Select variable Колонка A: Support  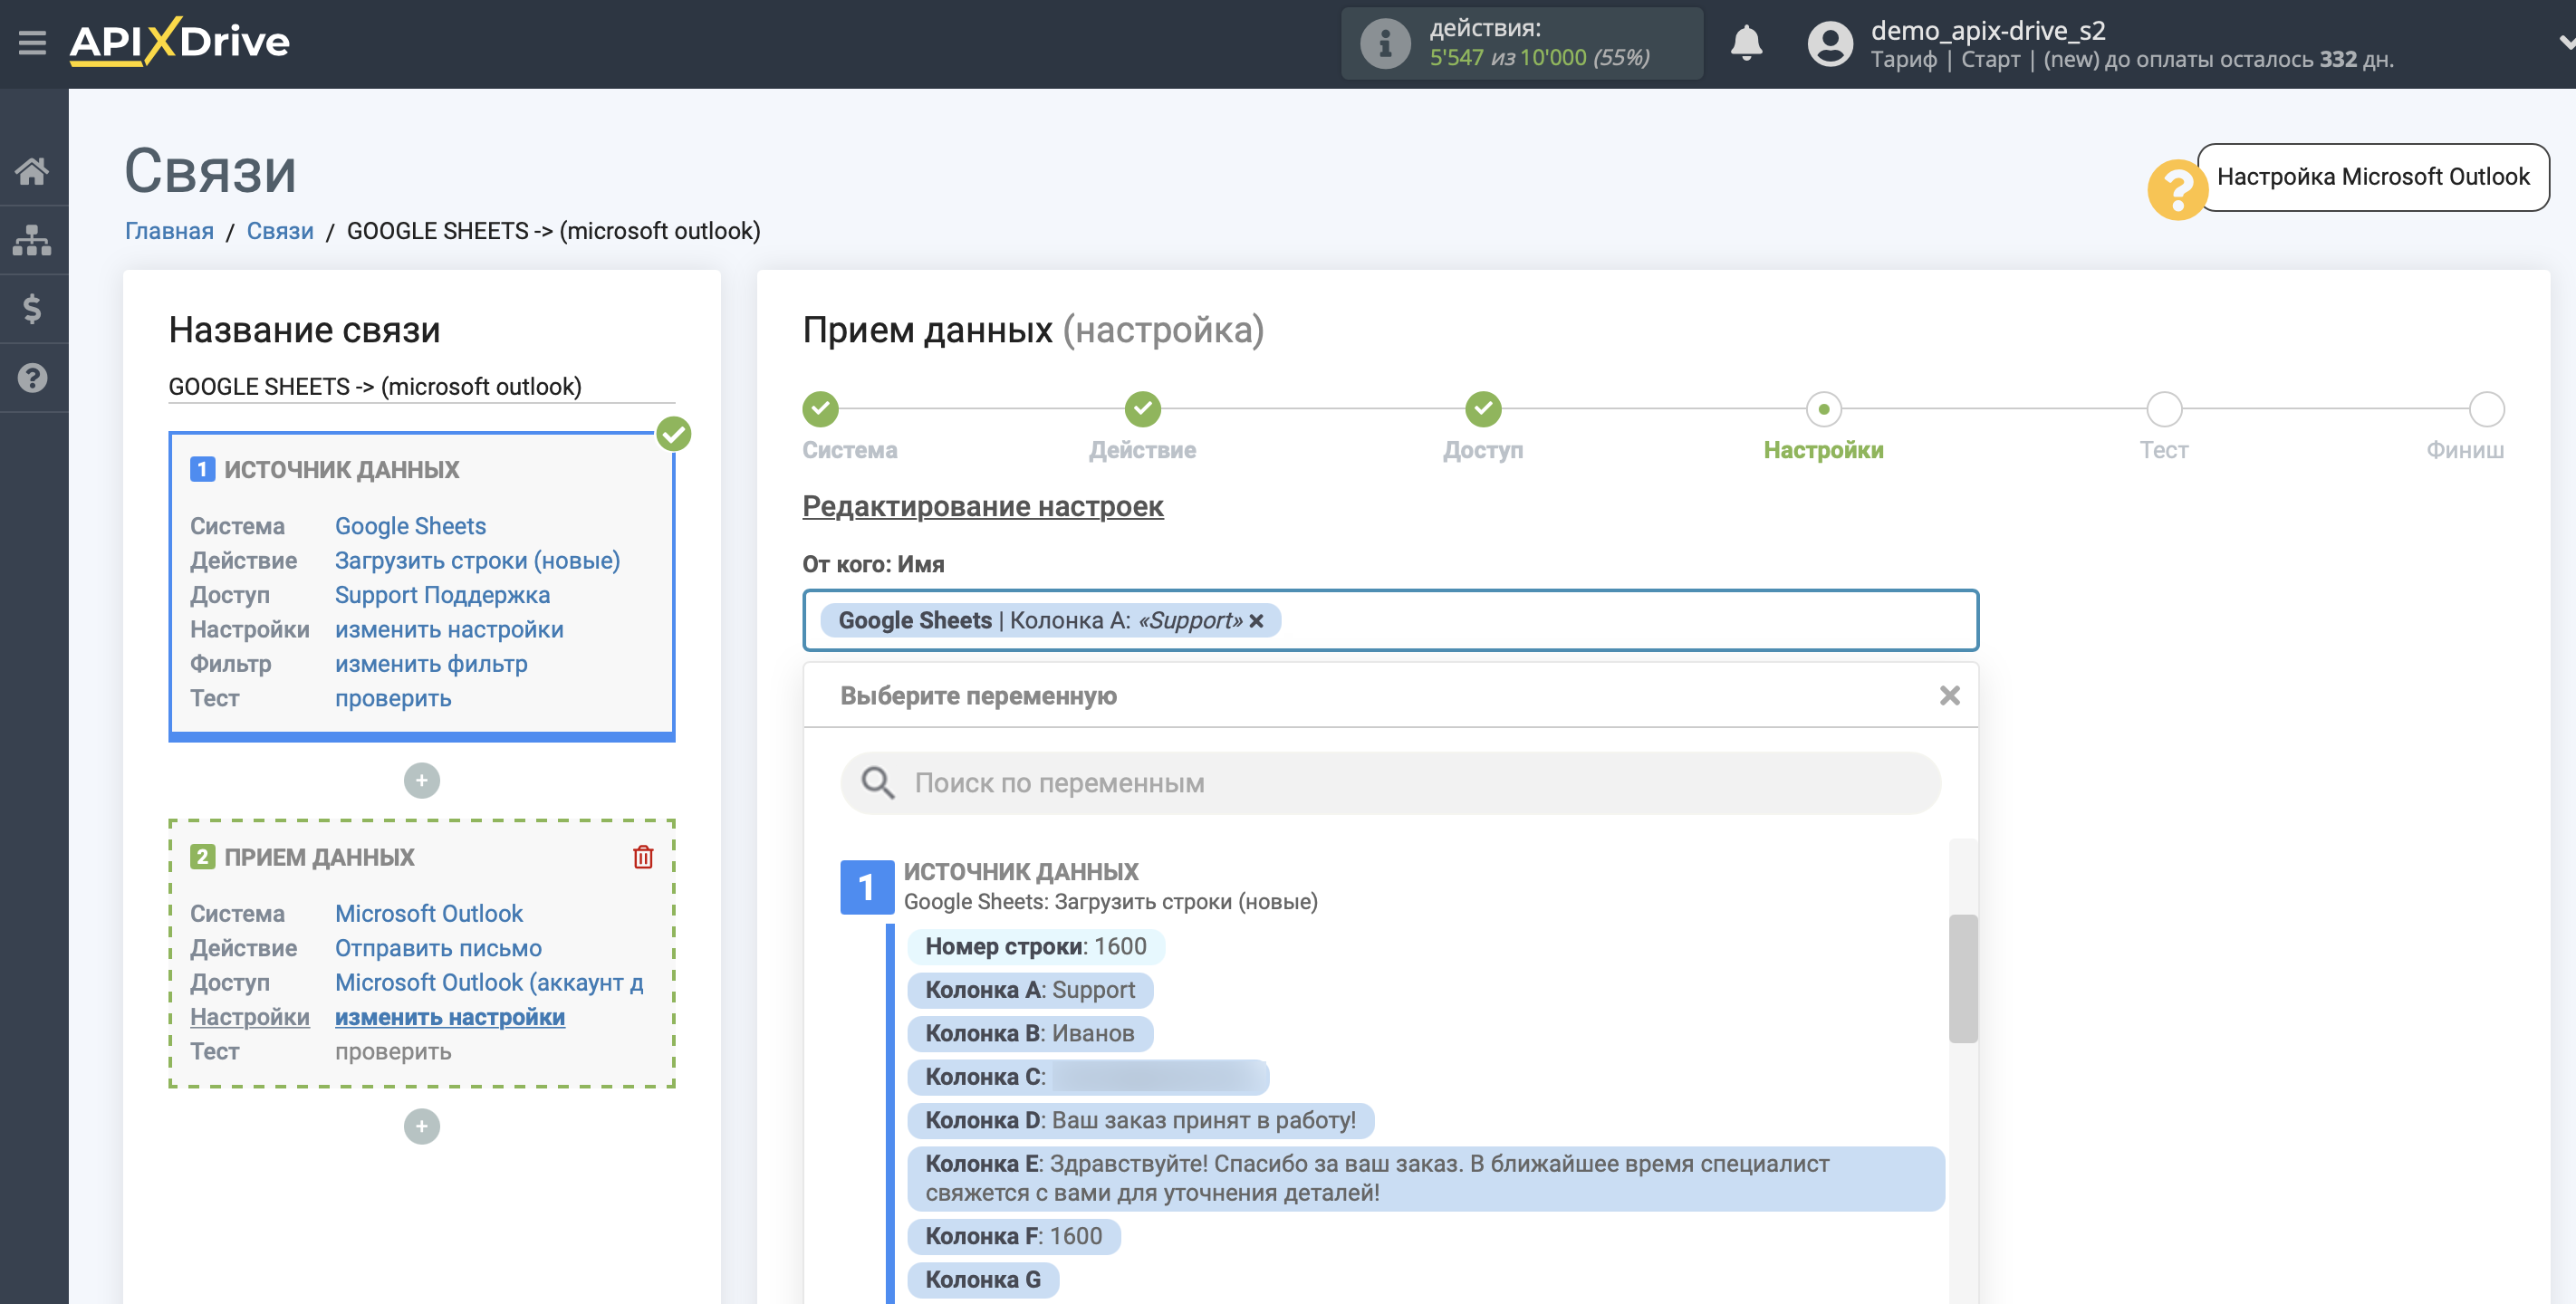(x=1029, y=990)
